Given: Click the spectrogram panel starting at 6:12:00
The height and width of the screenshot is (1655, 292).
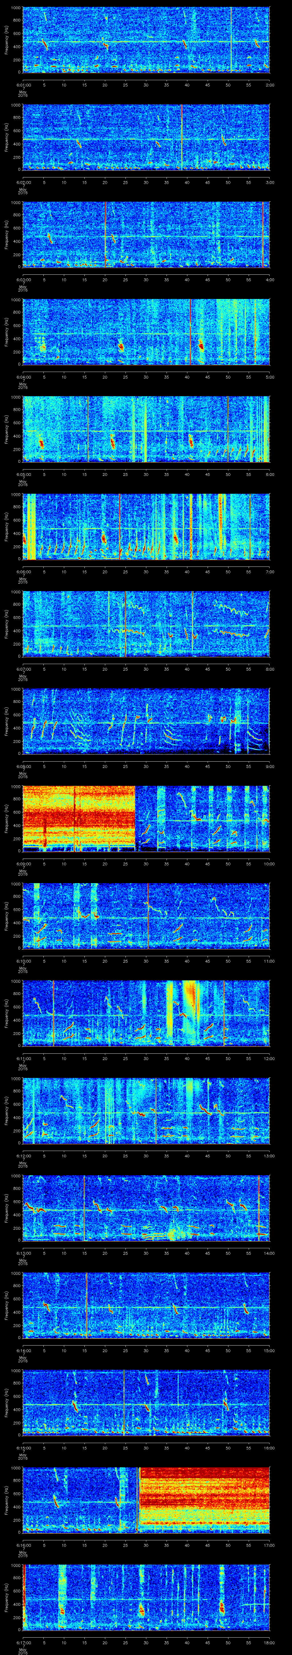Looking at the screenshot, I should pos(146,1110).
